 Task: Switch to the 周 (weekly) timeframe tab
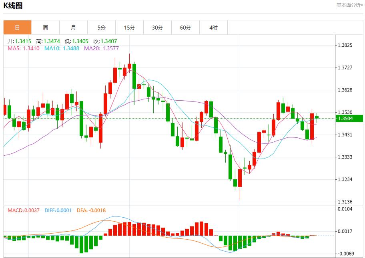point(46,27)
